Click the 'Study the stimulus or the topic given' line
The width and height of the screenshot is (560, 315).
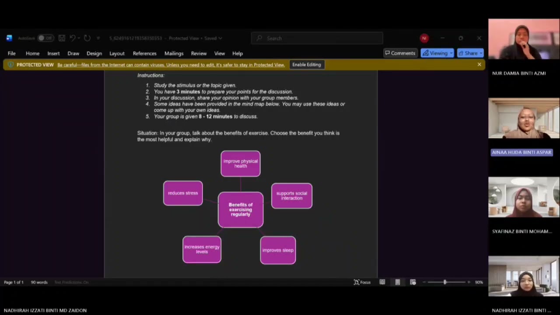coord(195,85)
